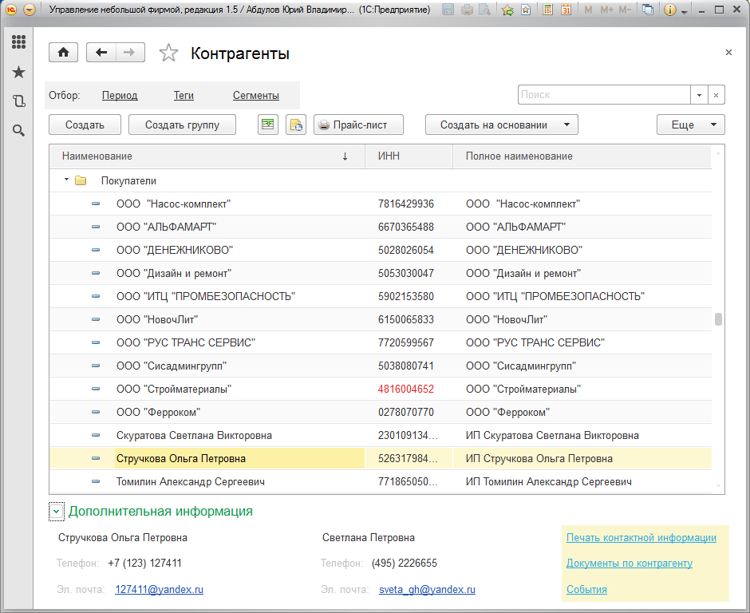
Task: Open the calculator icon in title bar
Action: click(x=547, y=10)
